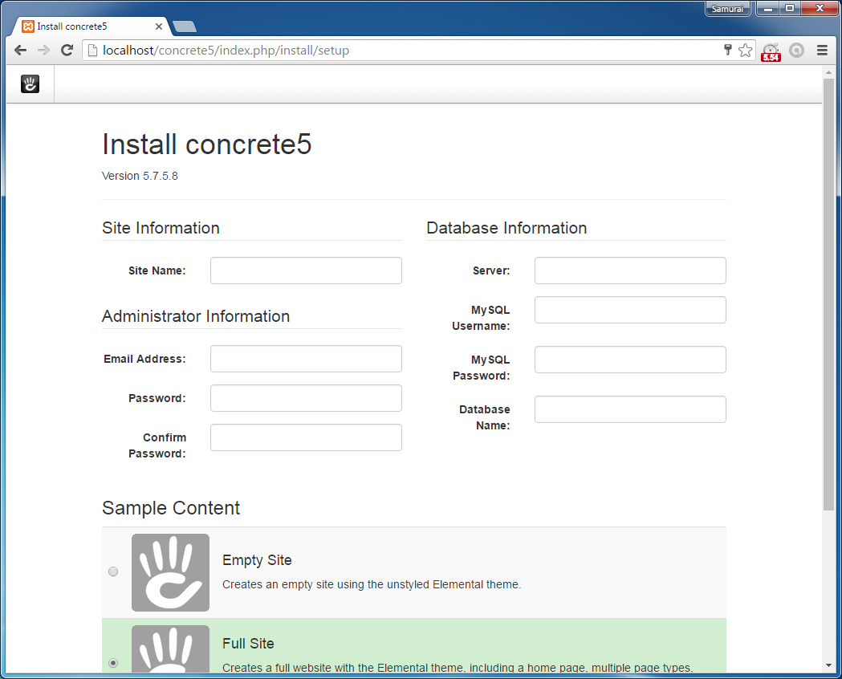Click the Sample Content heading

[171, 508]
